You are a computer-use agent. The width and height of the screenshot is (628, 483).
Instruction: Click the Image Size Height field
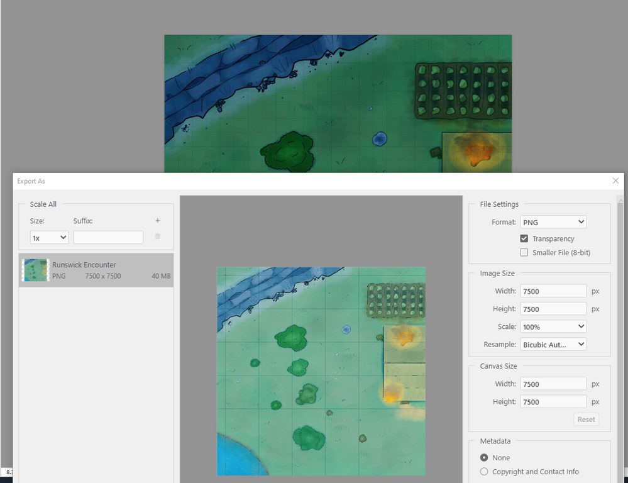pos(553,309)
